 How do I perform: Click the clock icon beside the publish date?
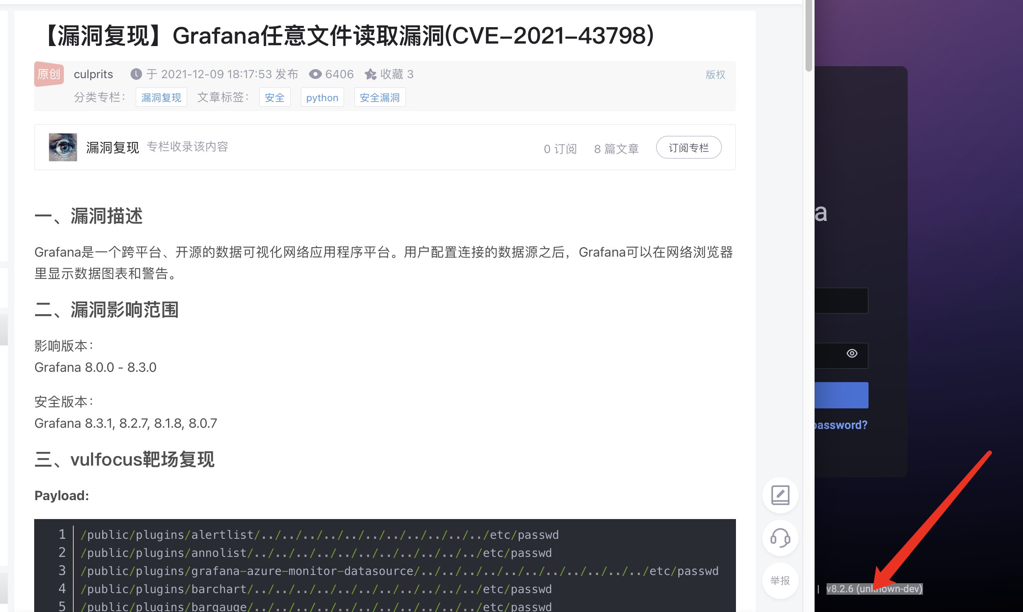(x=136, y=74)
